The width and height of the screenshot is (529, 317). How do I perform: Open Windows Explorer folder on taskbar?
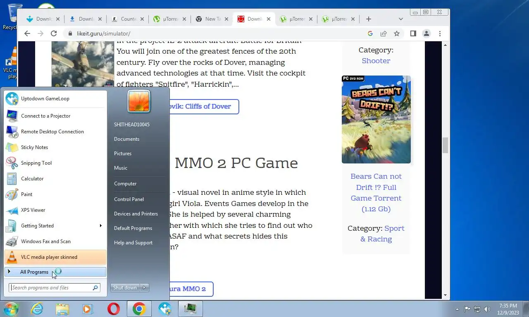coord(62,309)
